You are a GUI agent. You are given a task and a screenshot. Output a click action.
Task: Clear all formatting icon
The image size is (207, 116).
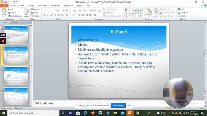pyautogui.click(x=75, y=11)
